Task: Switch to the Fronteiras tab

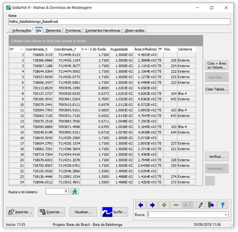Action: click(x=73, y=31)
